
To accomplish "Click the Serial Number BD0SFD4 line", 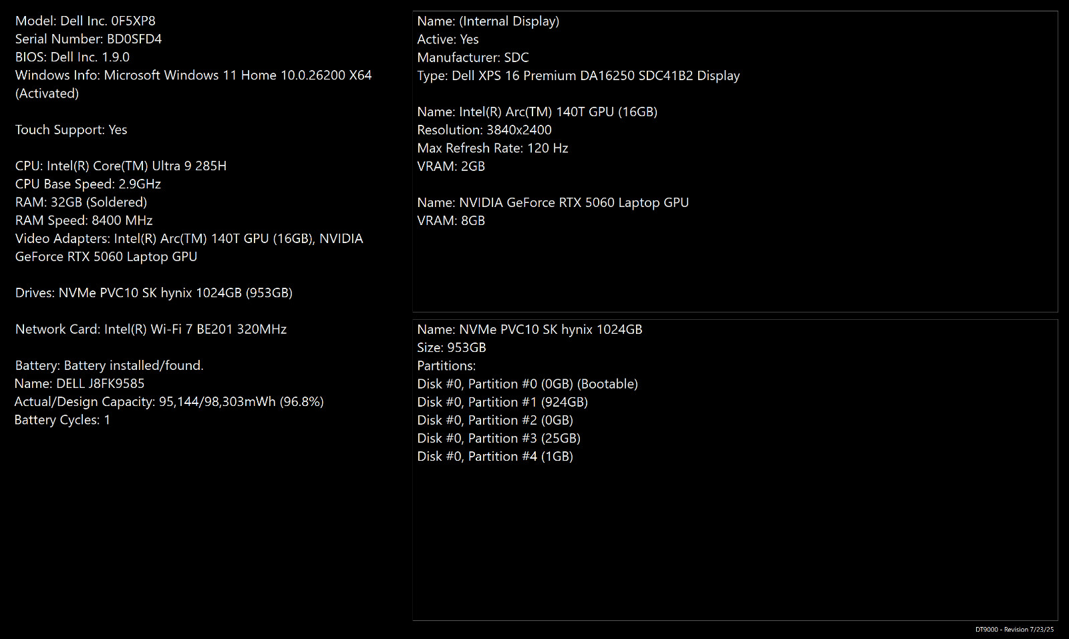I will point(88,39).
